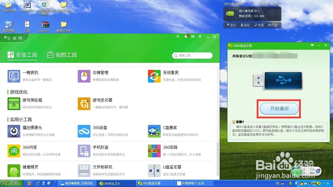Click the 60% acceleration ball
The width and height of the screenshot is (333, 187).
tap(296, 171)
